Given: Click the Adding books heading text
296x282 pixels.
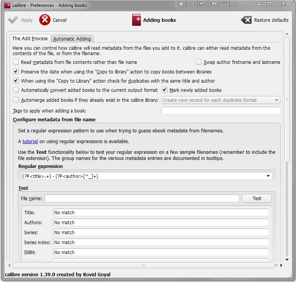Looking at the screenshot, I should click(x=160, y=20).
